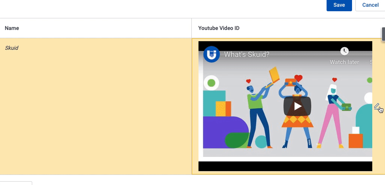This screenshot has width=385, height=185.
Task: Click the "What's Skuid?" video title
Action: click(x=246, y=54)
